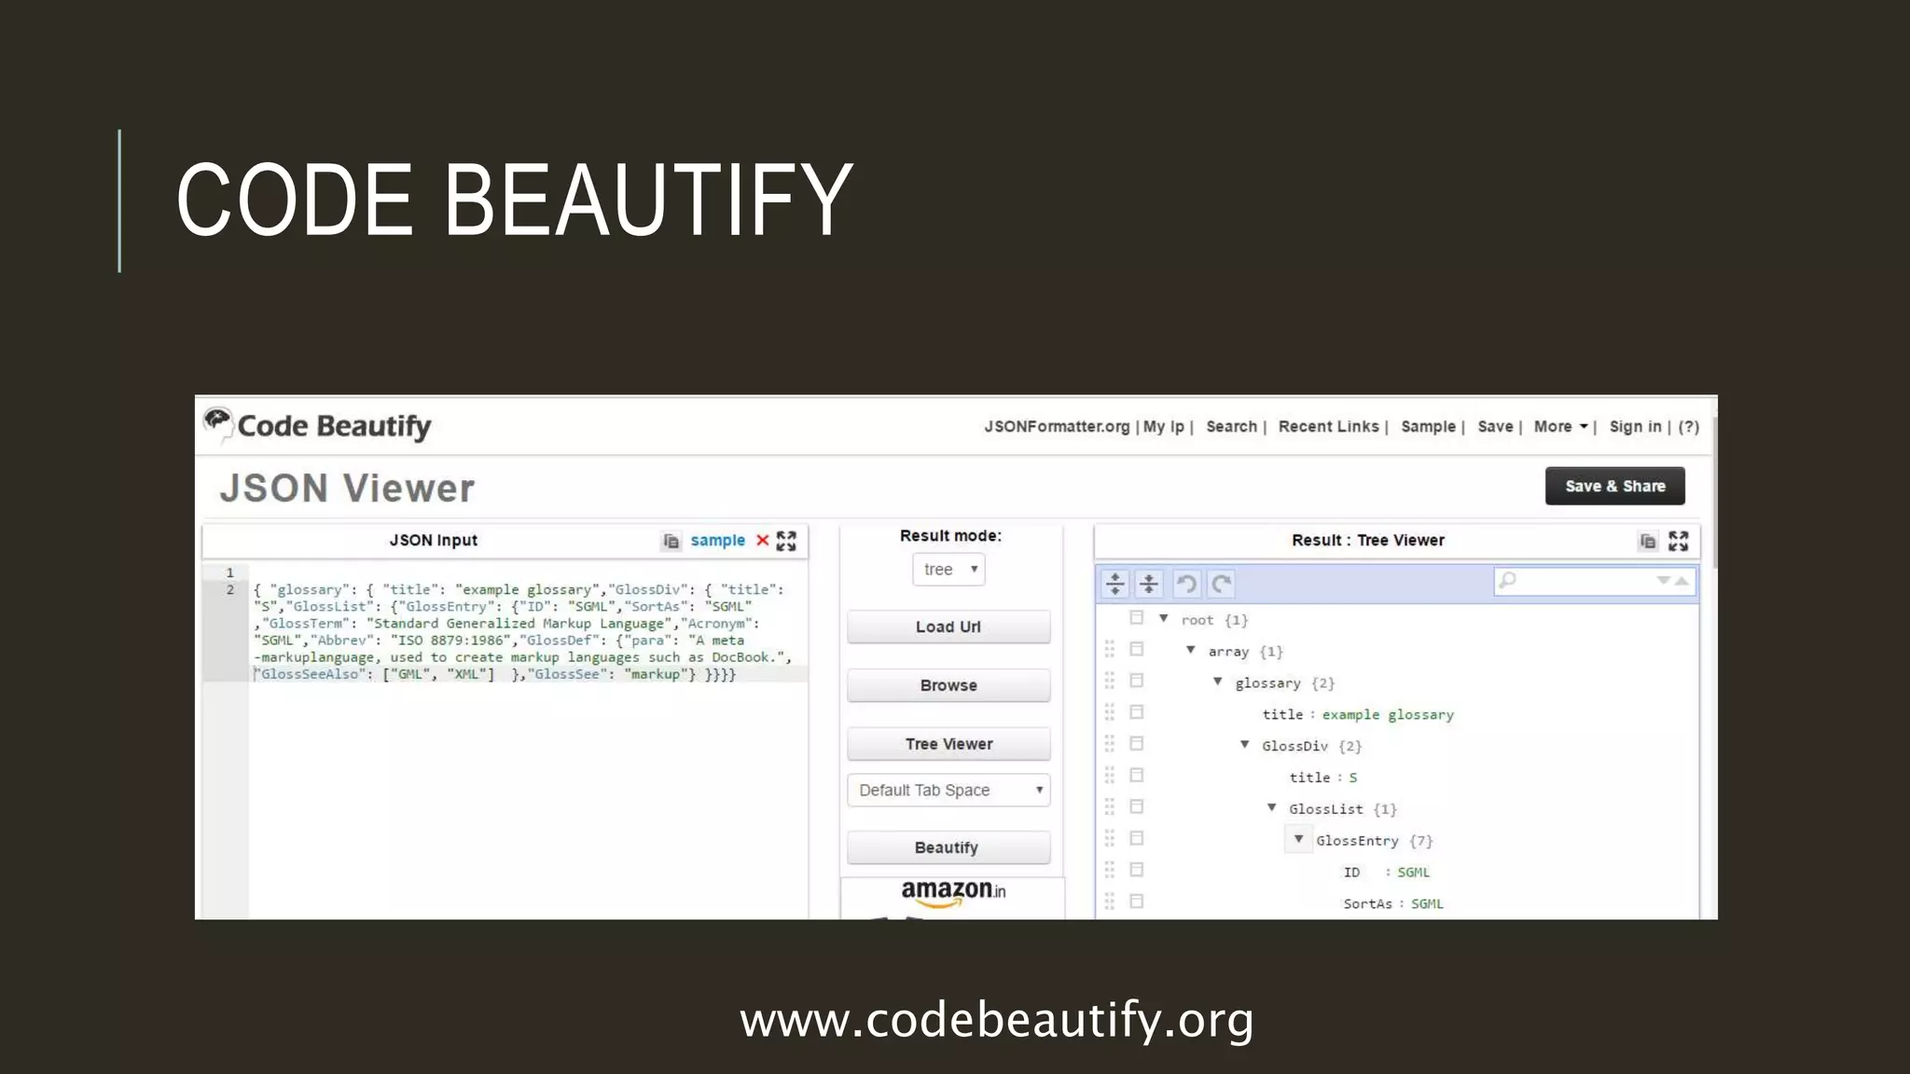Click inside the JSON Input editor text
This screenshot has width=1910, height=1074.
(x=522, y=632)
